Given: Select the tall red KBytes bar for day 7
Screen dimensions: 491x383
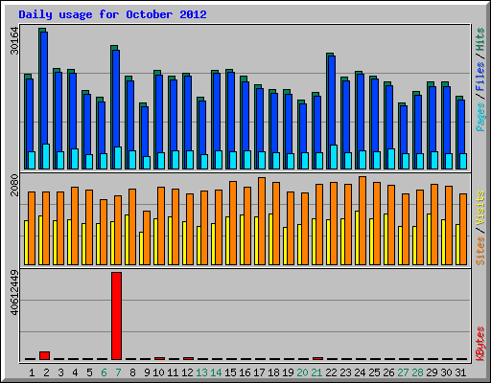Looking at the screenshot, I should pyautogui.click(x=116, y=316).
